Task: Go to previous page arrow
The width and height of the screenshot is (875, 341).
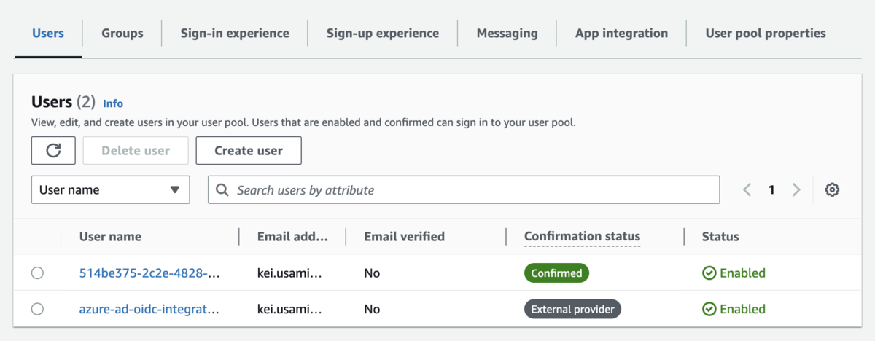Action: [747, 190]
